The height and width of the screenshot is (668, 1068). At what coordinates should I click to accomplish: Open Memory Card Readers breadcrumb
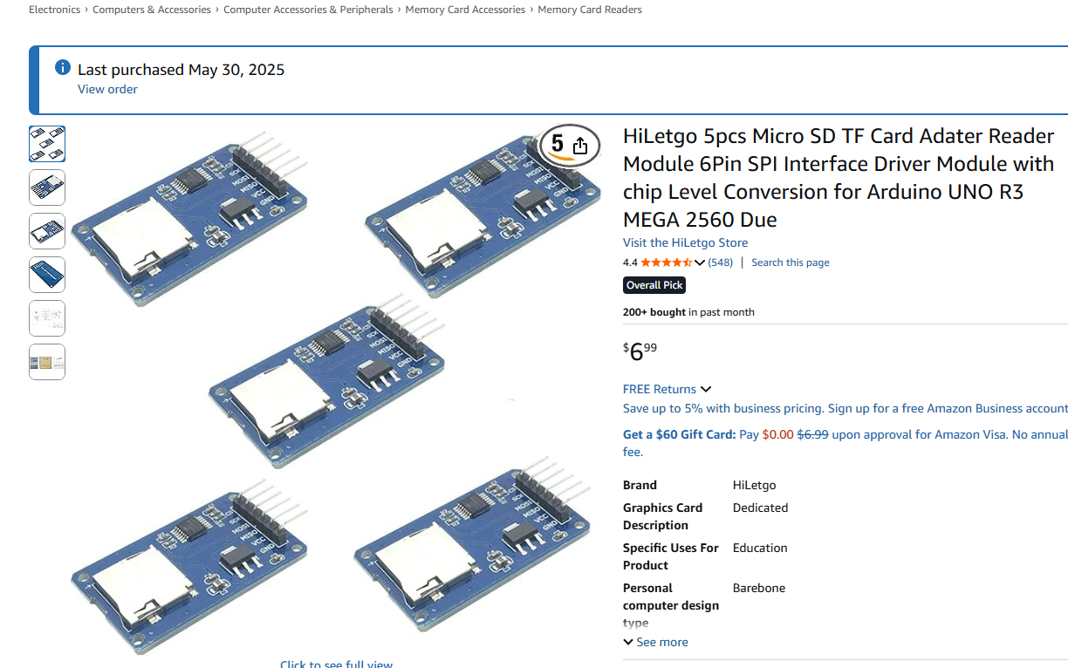tap(589, 10)
